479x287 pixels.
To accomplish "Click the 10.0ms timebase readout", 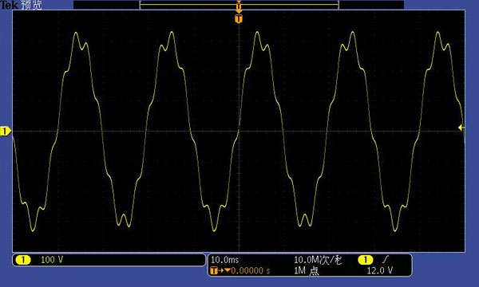I will click(x=224, y=260).
